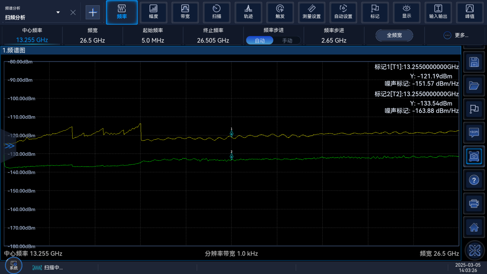Open the 扫描 sweep settings
This screenshot has width=487, height=274.
click(217, 12)
